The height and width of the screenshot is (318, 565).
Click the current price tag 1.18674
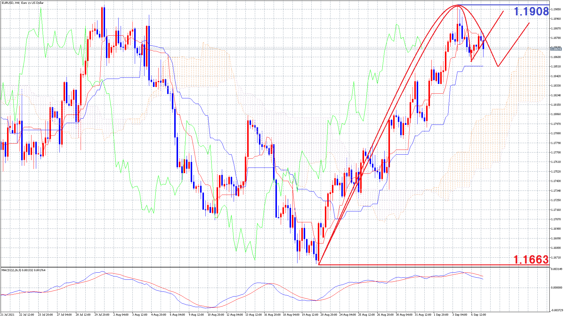pos(556,49)
